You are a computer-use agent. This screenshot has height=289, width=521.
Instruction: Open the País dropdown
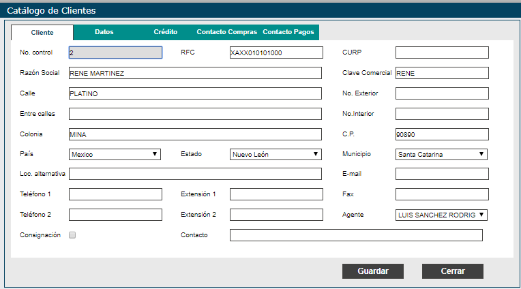[115, 154]
